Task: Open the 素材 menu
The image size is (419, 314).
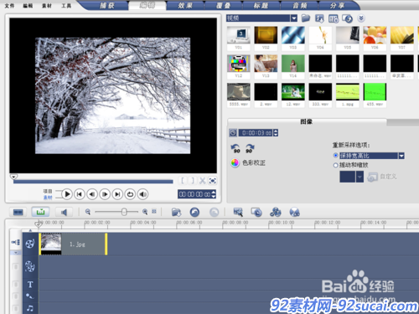Action: point(47,6)
